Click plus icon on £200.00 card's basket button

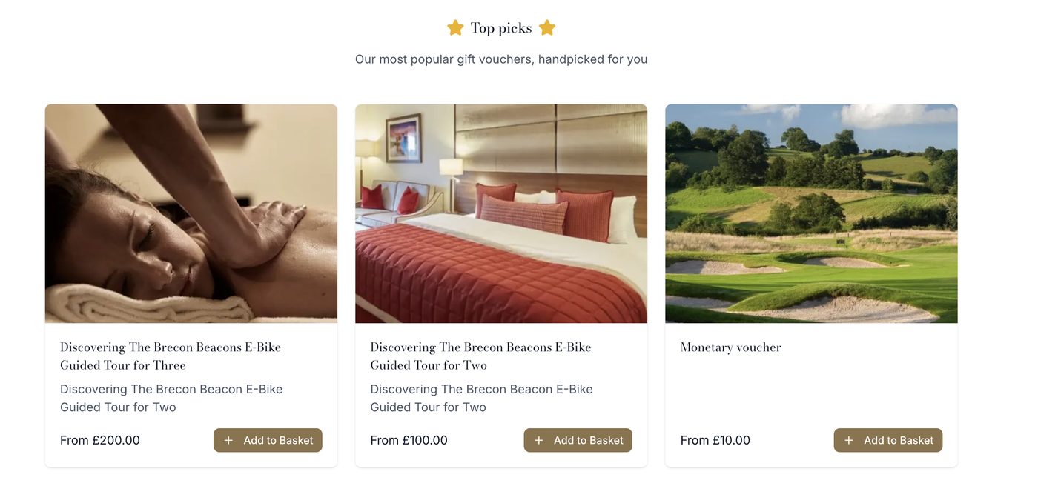click(228, 440)
